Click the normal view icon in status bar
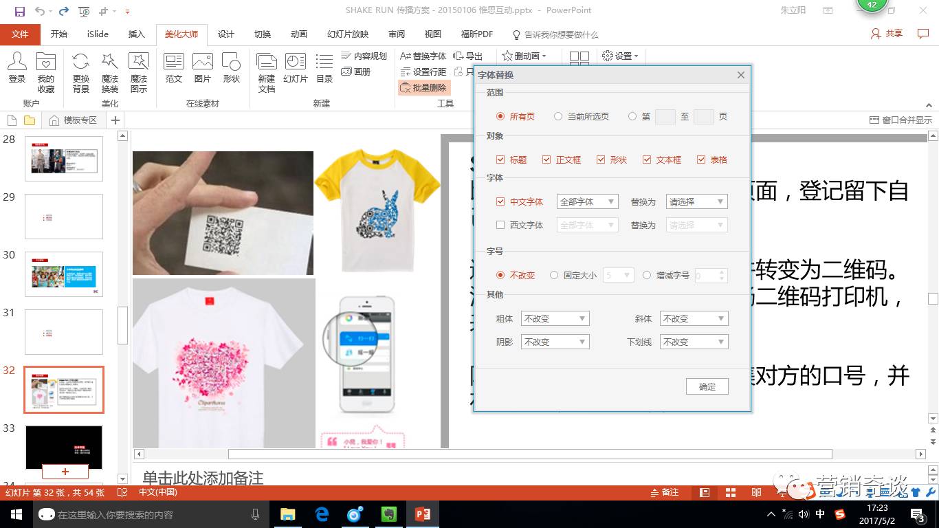The width and height of the screenshot is (939, 528). tap(705, 492)
